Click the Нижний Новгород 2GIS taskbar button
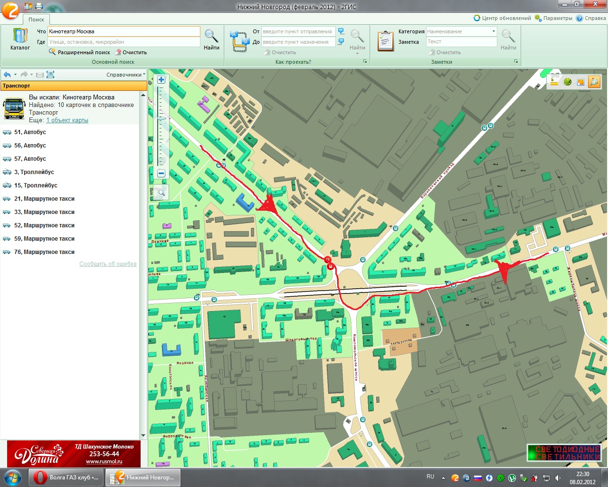608x487 pixels. point(143,477)
